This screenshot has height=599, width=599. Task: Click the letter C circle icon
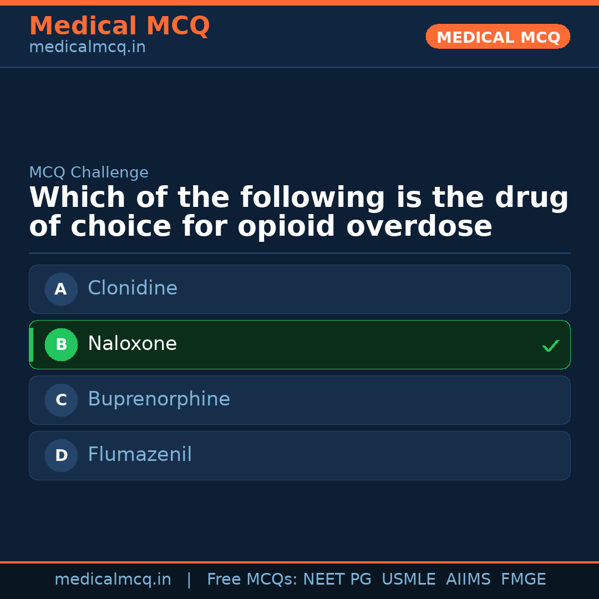point(61,400)
